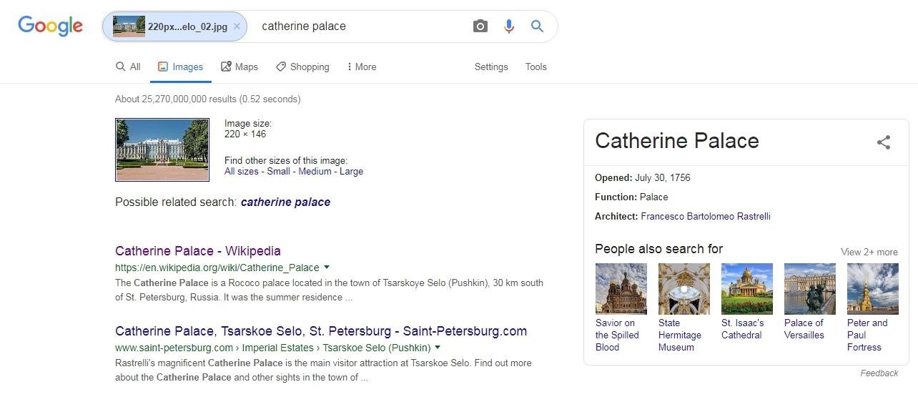
Task: Click the 'Opened: July 30, 1756' text
Action: tap(643, 177)
